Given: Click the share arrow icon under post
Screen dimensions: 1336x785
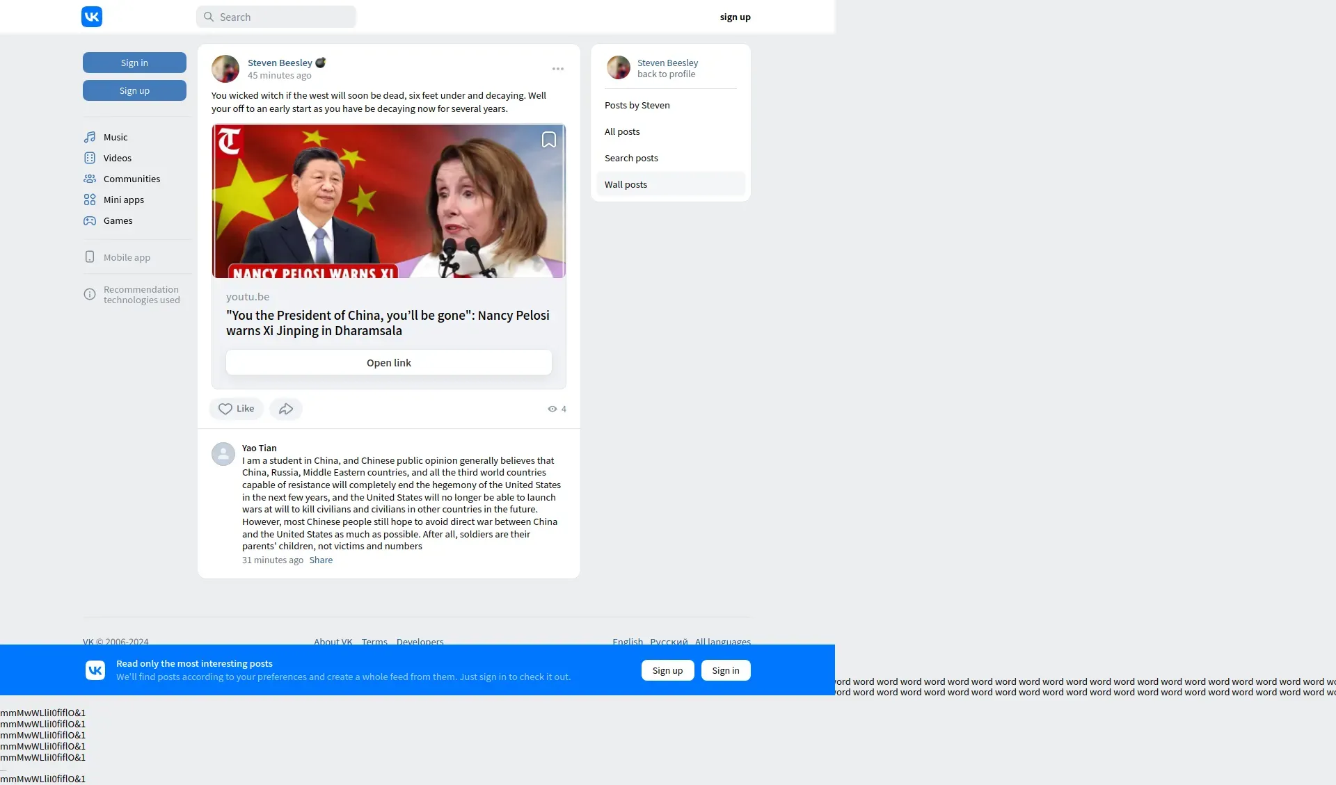Looking at the screenshot, I should [x=285, y=409].
